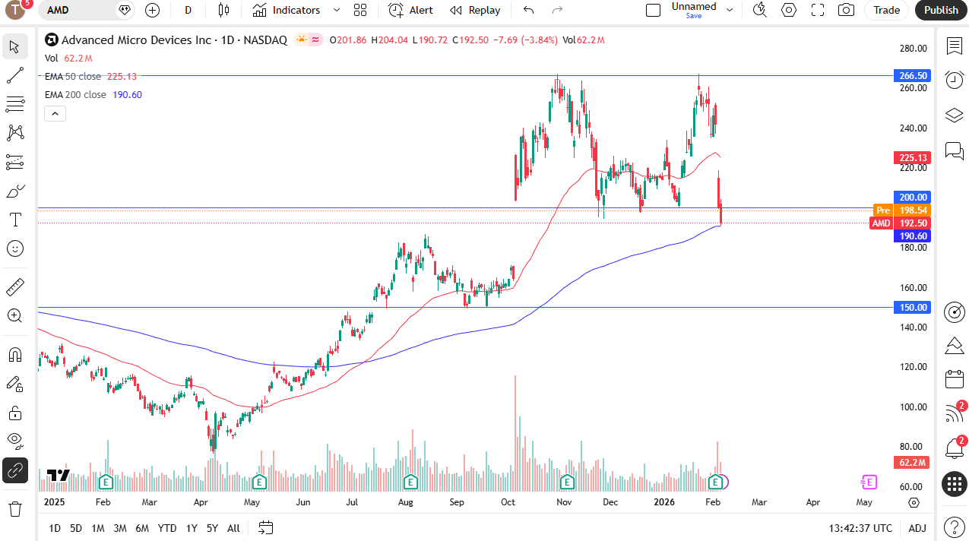Viewport: 969px width, 541px height.
Task: Toggle lock all drawing tools
Action: [x=14, y=413]
